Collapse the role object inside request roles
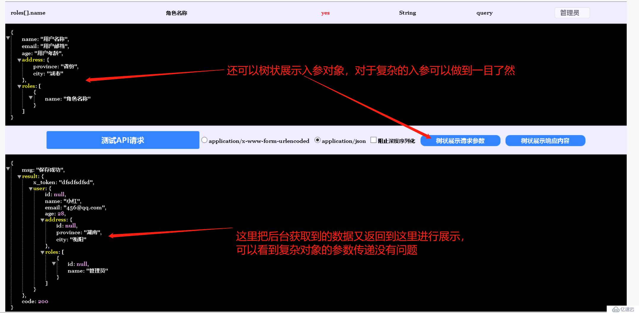The width and height of the screenshot is (639, 313). [x=31, y=97]
